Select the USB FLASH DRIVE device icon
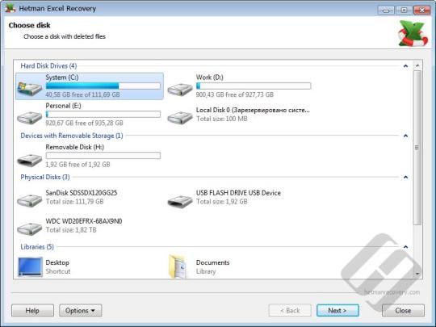This screenshot has width=436, height=327. 180,201
